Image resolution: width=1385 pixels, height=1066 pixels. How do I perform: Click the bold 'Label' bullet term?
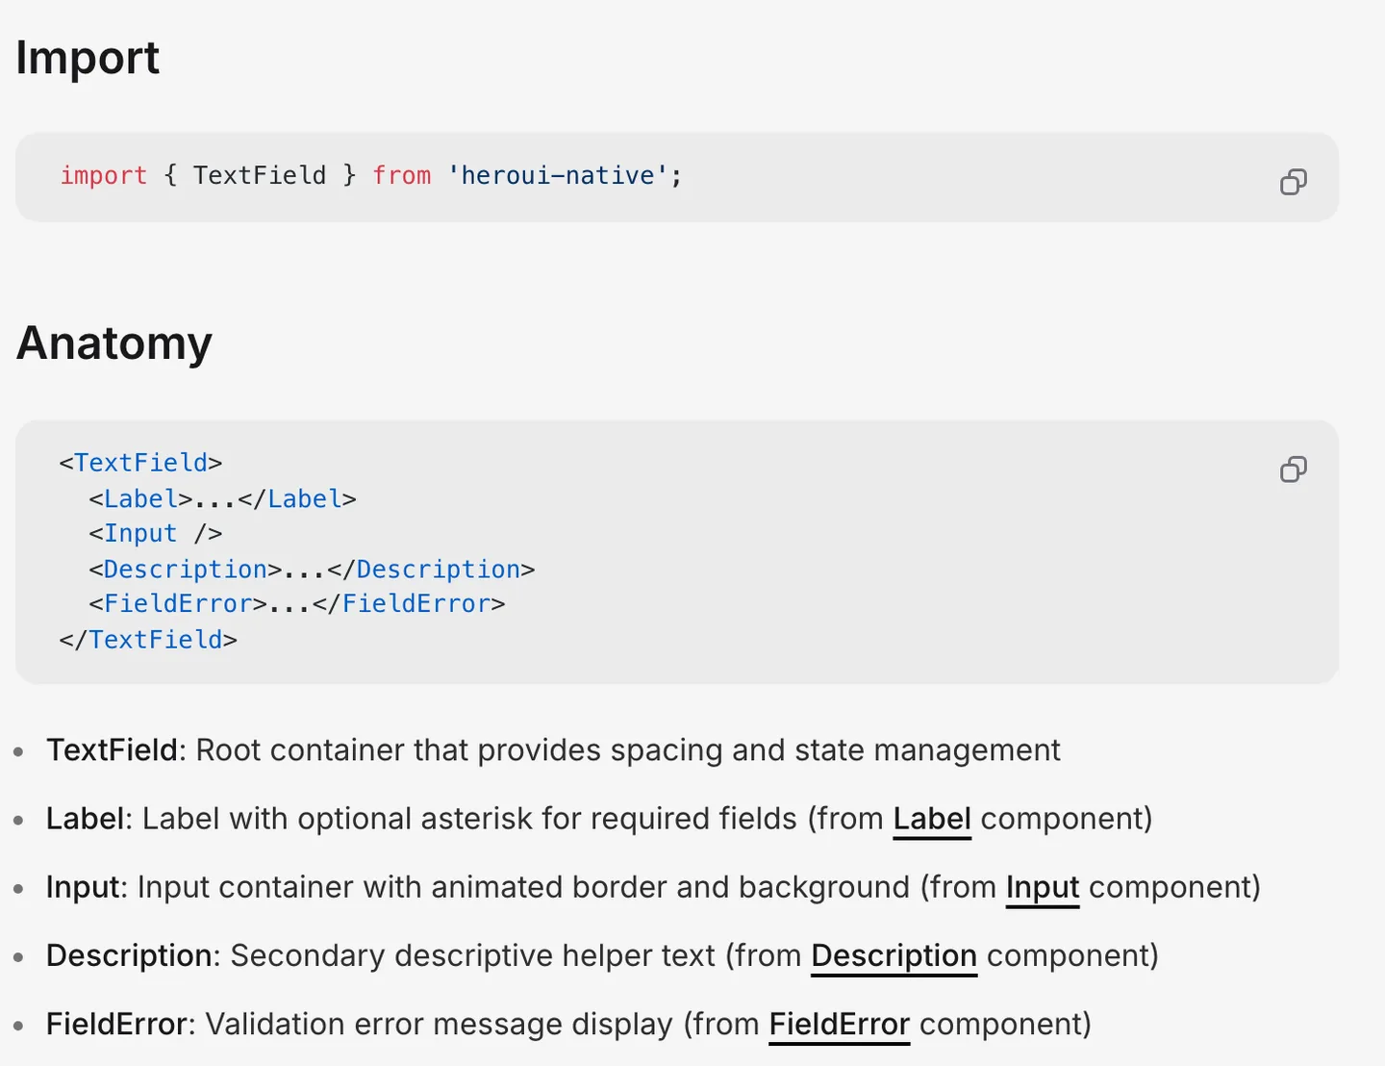tap(86, 819)
